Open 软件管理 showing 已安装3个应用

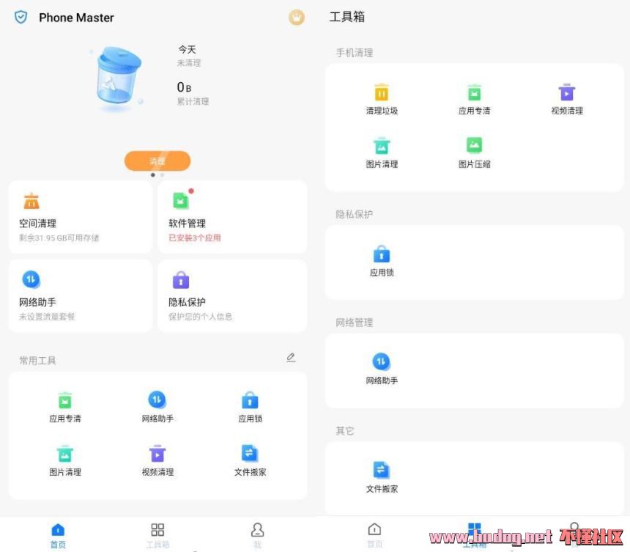pos(231,217)
